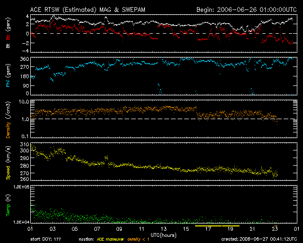
Task: Click the 360 tick label on Phi axis
Action: click(x=25, y=59)
